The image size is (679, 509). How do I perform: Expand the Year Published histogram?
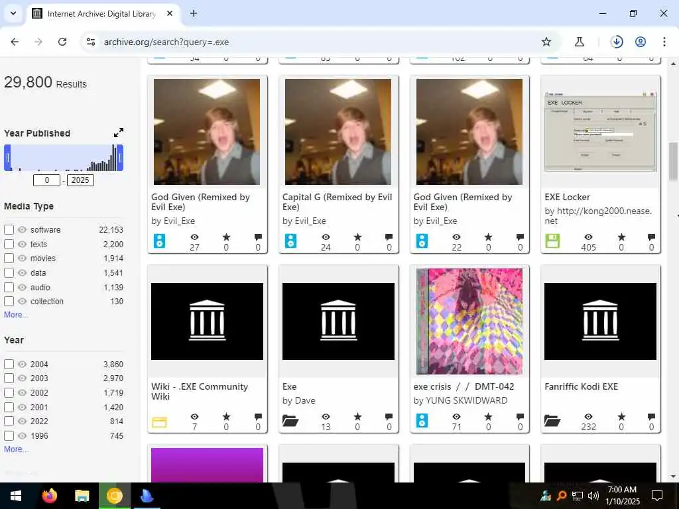click(x=118, y=133)
